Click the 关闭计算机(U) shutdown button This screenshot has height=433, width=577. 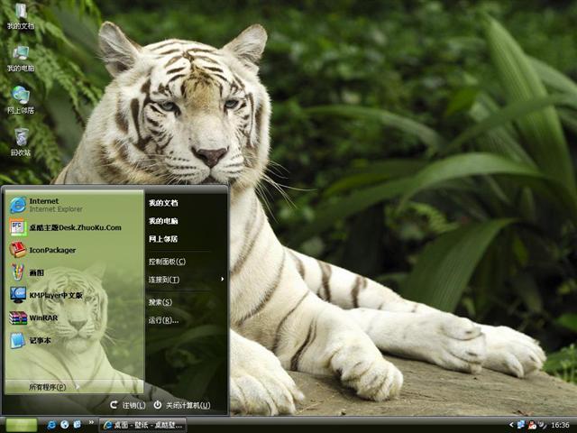[182, 405]
